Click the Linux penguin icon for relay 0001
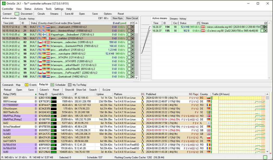Viewport: 273px width, 160px height. pos(143,98)
